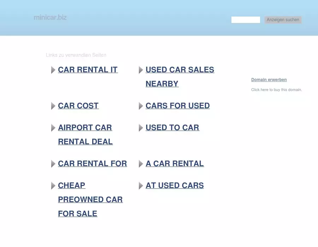Click arrow icon beside AIRPORT CAR RENTAL DEAL
318x247 pixels.
(x=53, y=128)
